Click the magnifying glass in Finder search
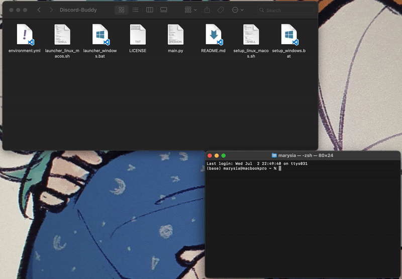Screen dimensions: 402x279 (261, 10)
